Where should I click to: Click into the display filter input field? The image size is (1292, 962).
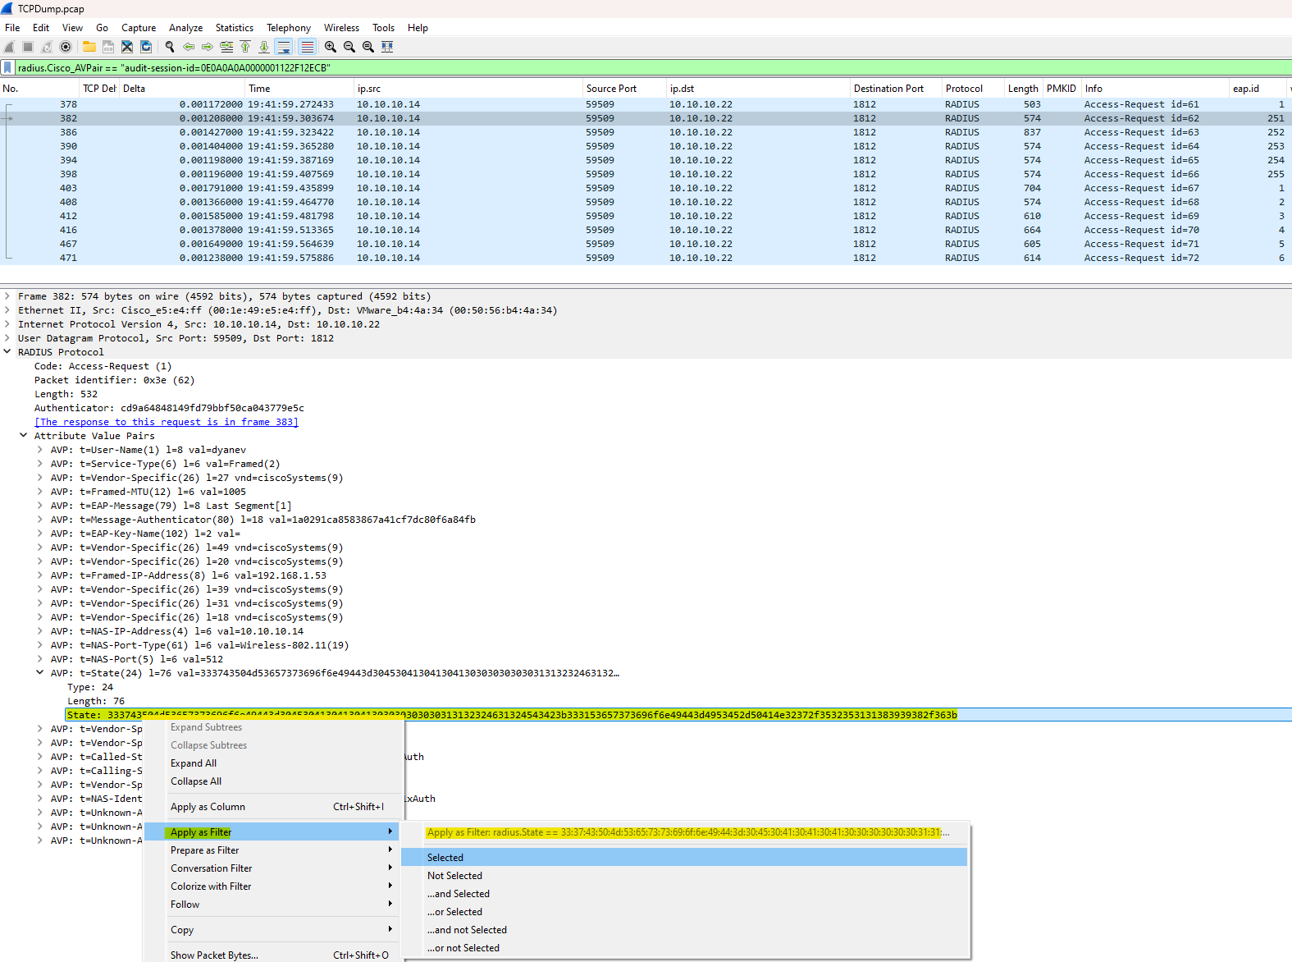[x=574, y=68]
